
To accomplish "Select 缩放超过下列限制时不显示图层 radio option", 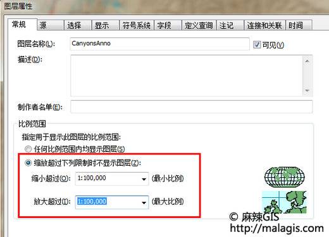I will [28, 163].
